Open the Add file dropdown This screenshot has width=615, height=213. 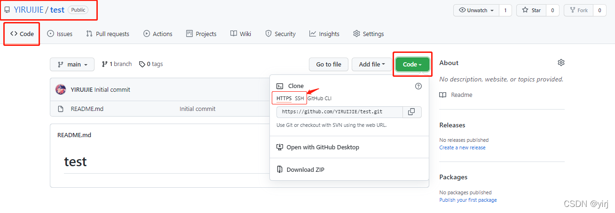click(x=372, y=65)
